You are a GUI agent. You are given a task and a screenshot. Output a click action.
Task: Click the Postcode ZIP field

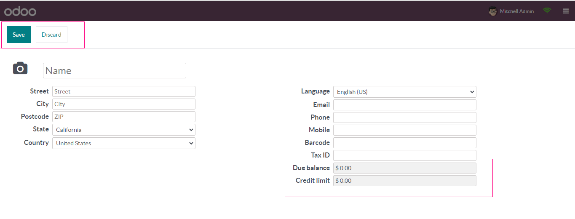coord(123,117)
